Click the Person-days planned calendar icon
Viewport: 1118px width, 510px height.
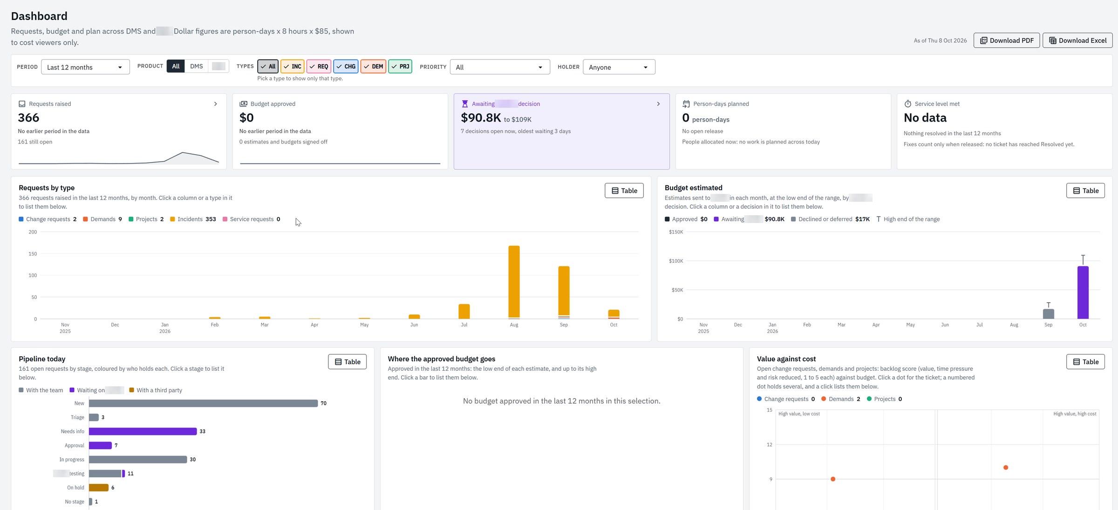coord(686,104)
